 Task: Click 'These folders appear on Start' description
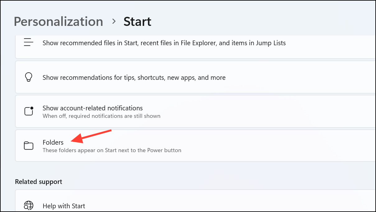click(112, 150)
